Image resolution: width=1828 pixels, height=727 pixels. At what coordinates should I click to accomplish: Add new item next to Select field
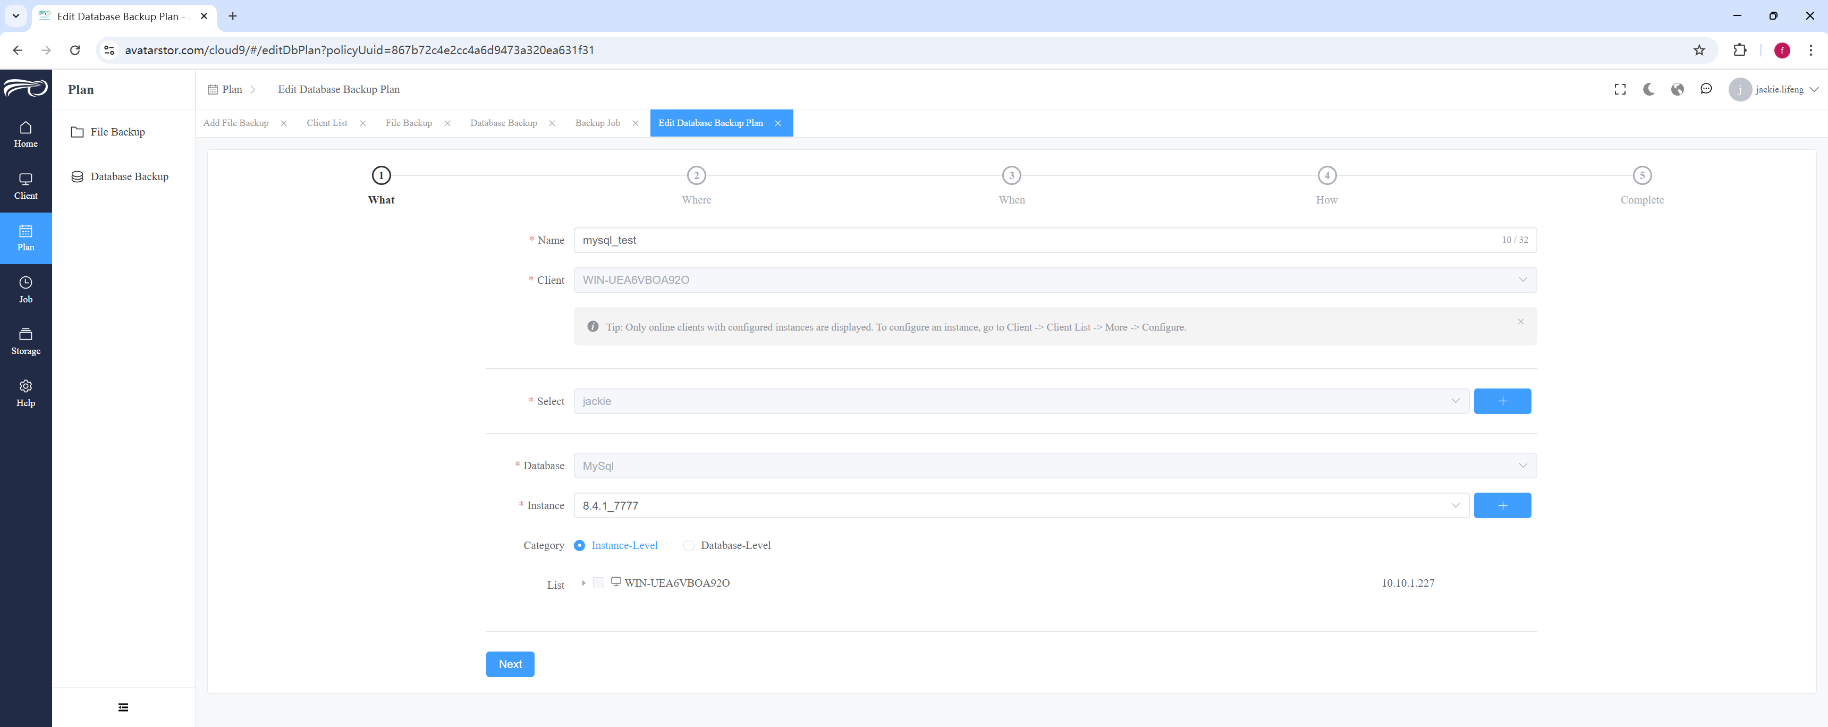pos(1502,401)
